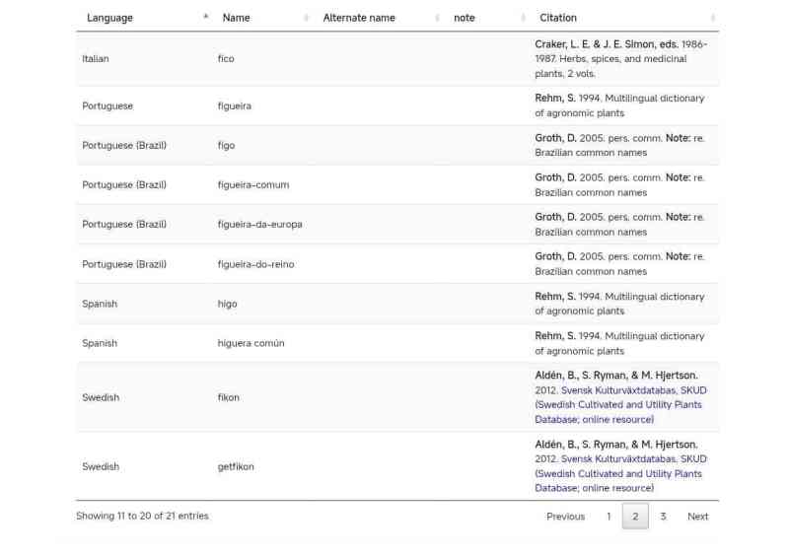This screenshot has height=556, width=789.
Task: Select the figueira-da-europa name cell
Action: tap(259, 225)
